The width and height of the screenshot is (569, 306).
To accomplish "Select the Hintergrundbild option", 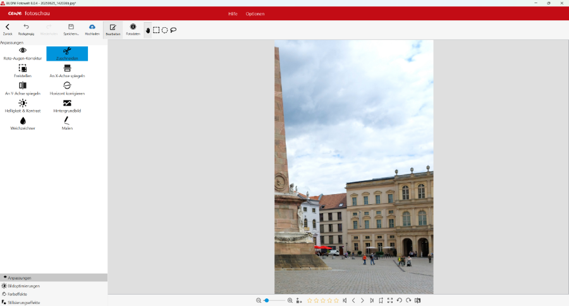I will coord(67,106).
